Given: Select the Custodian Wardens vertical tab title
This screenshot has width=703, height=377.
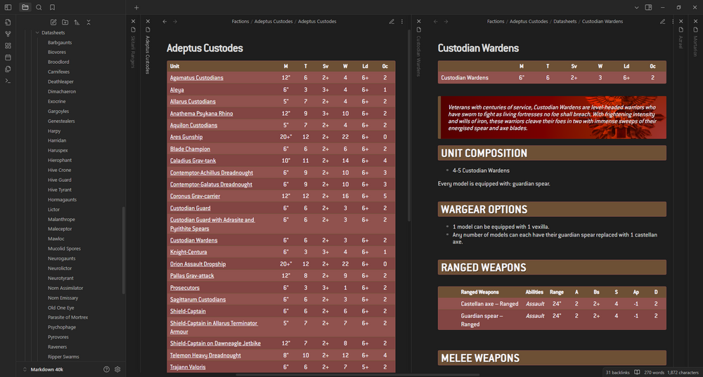Looking at the screenshot, I should (419, 56).
